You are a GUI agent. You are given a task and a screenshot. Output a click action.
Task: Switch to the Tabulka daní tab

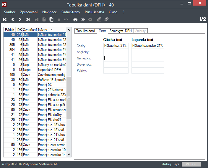point(86,31)
